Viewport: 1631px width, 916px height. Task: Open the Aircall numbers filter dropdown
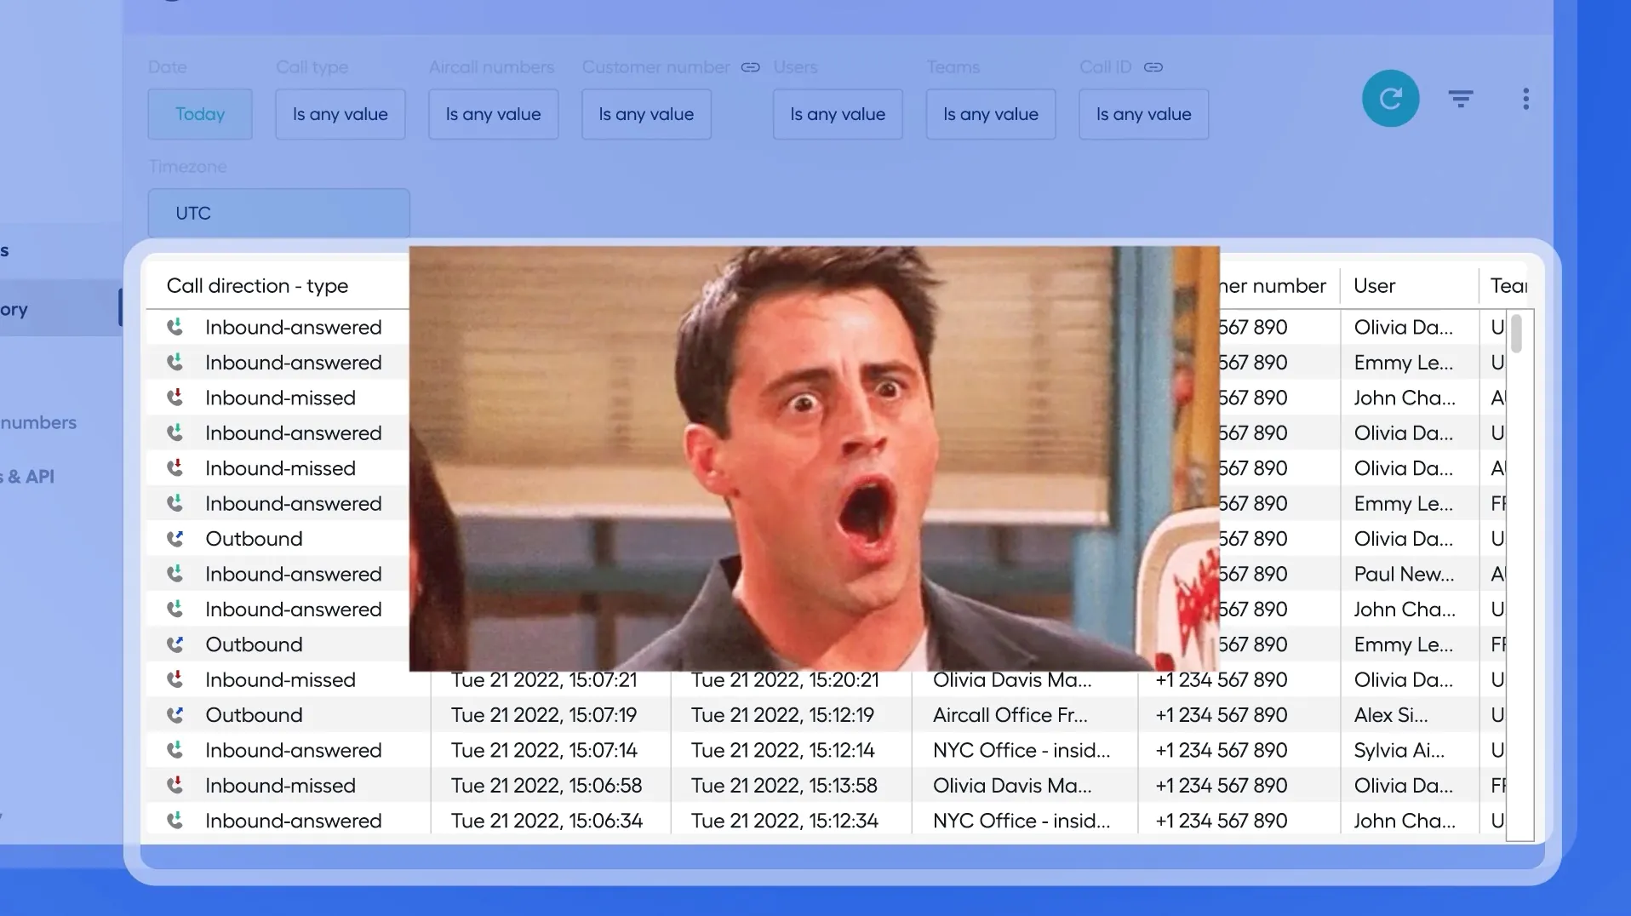coord(494,114)
